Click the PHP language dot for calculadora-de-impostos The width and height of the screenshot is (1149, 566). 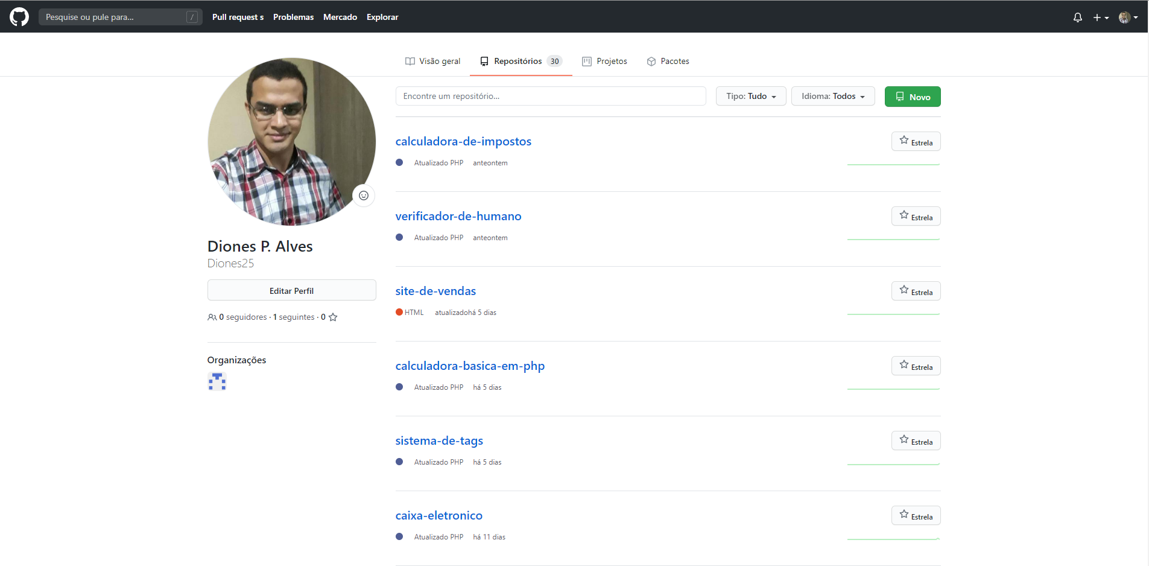(399, 163)
